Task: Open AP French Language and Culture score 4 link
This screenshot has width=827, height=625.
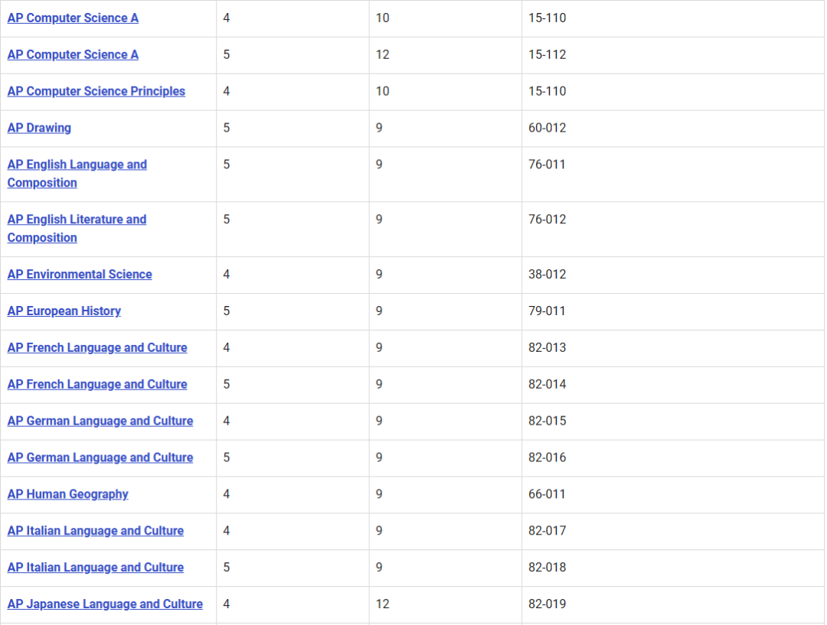Action: [97, 347]
